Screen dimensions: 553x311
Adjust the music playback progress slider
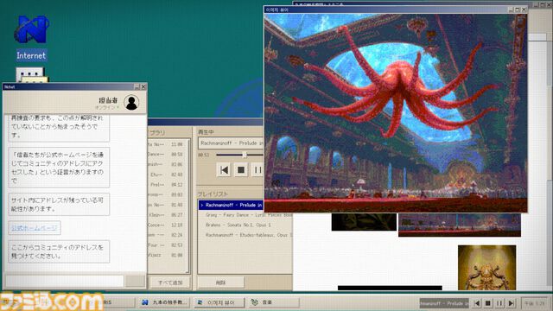(x=245, y=155)
